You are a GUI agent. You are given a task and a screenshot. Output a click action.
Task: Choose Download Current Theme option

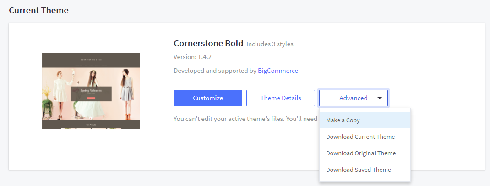(x=360, y=137)
